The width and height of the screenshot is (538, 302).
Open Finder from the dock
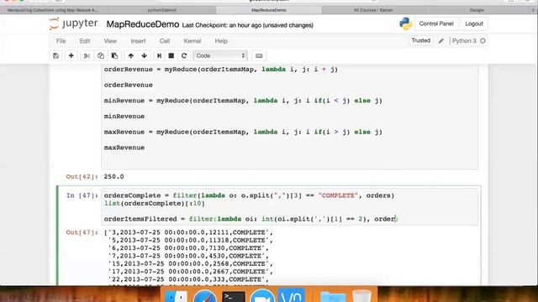176,296
